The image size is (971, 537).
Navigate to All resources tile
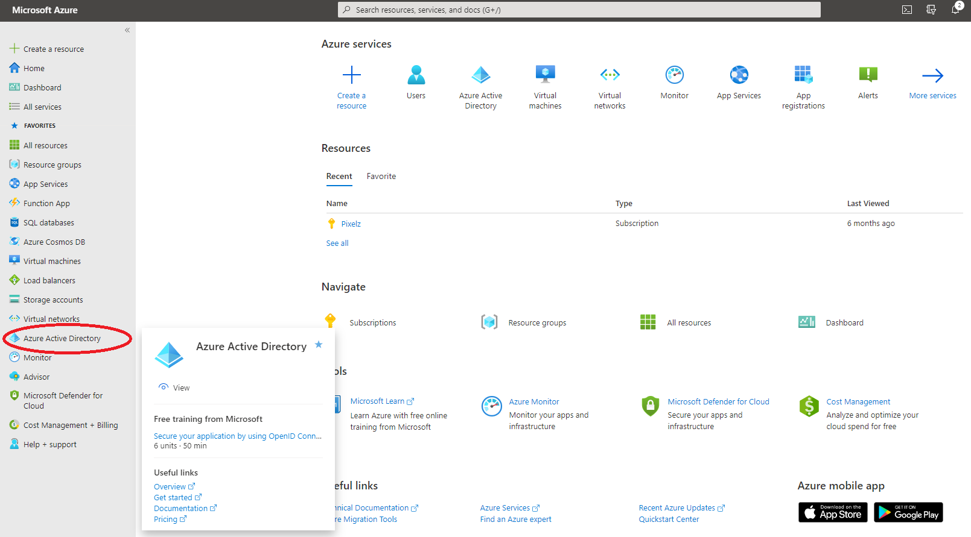point(676,322)
